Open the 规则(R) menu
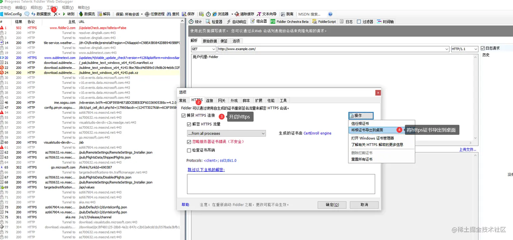Screen dimensions: 513x240 [37, 7]
